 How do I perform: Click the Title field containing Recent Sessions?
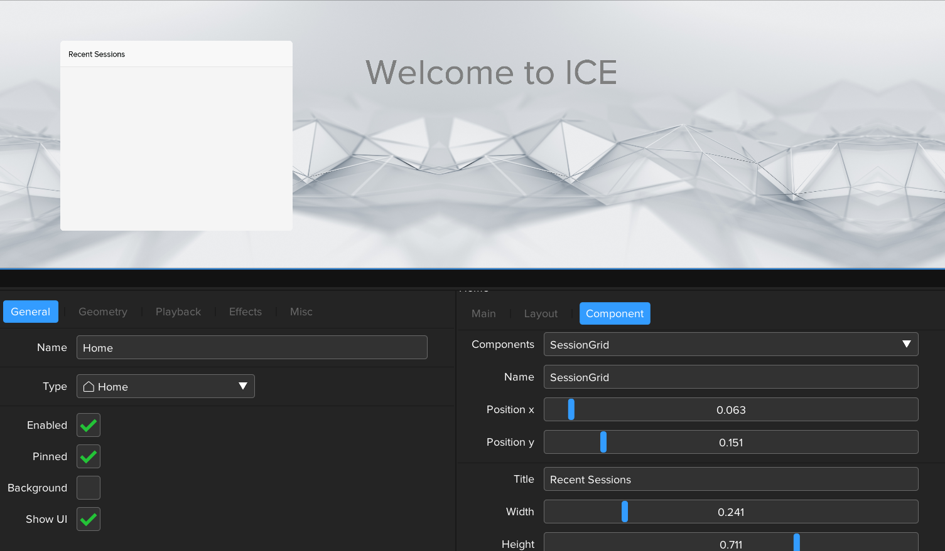pos(730,479)
